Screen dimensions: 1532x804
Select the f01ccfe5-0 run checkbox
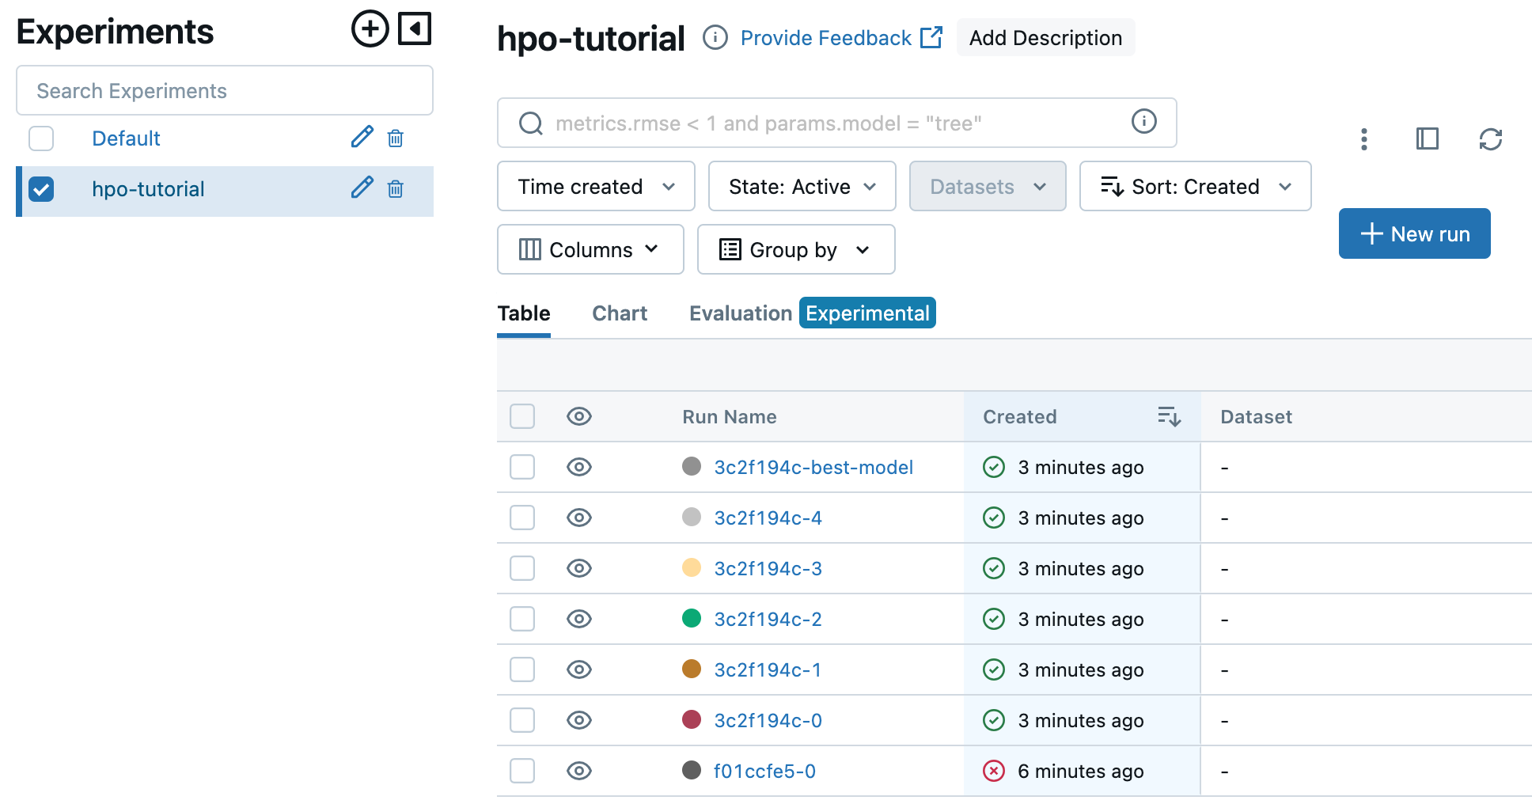tap(522, 771)
